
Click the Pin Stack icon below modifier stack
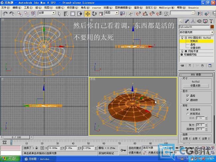tap(182, 65)
